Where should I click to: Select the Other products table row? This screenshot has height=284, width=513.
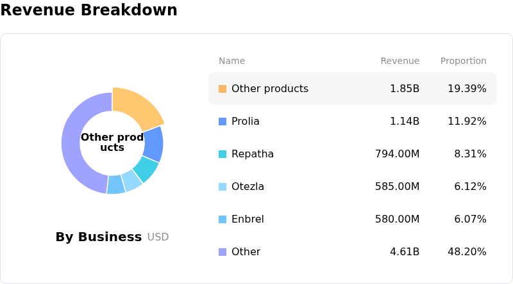tap(352, 89)
